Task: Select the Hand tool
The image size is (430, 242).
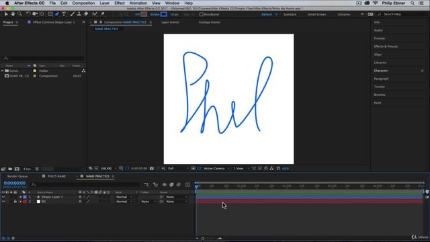Action: pyautogui.click(x=13, y=14)
